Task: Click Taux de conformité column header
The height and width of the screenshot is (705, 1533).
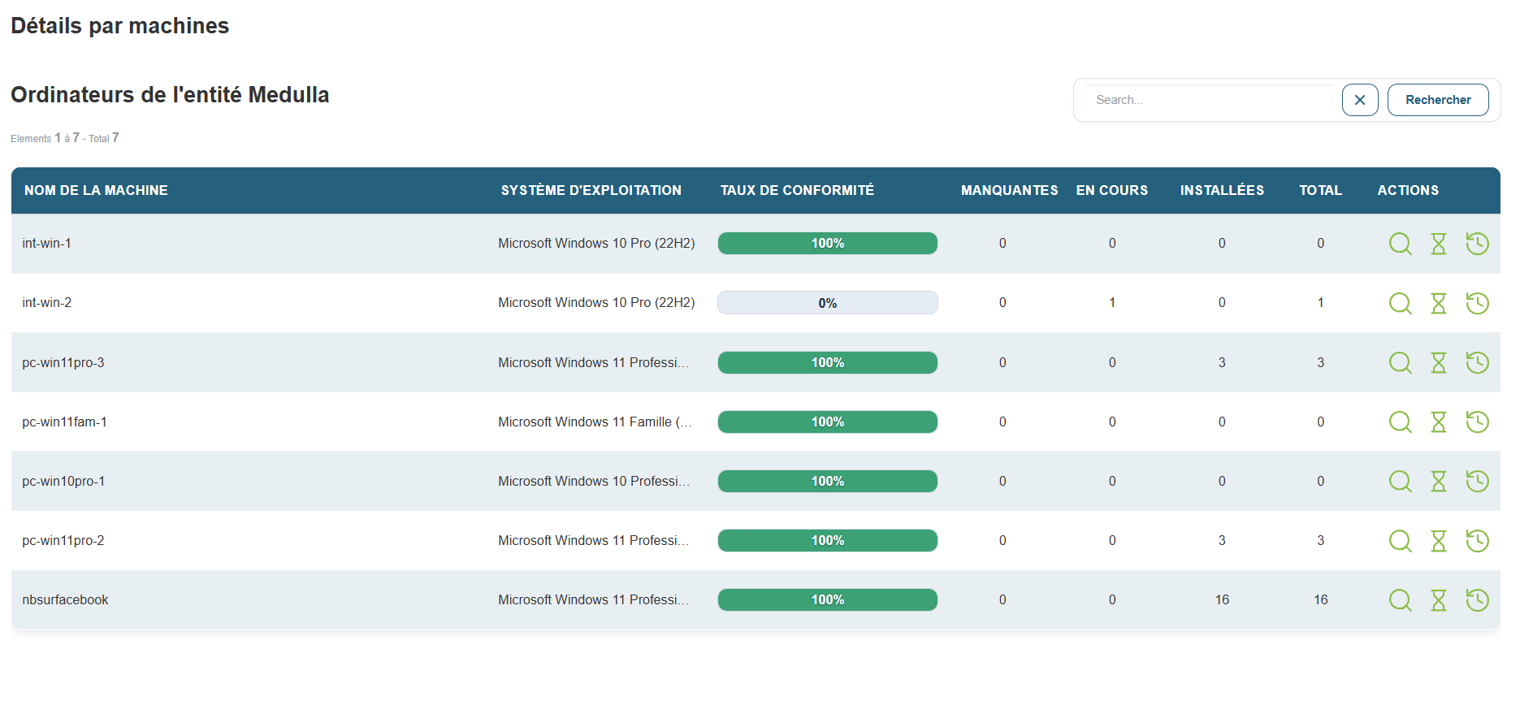Action: click(796, 190)
